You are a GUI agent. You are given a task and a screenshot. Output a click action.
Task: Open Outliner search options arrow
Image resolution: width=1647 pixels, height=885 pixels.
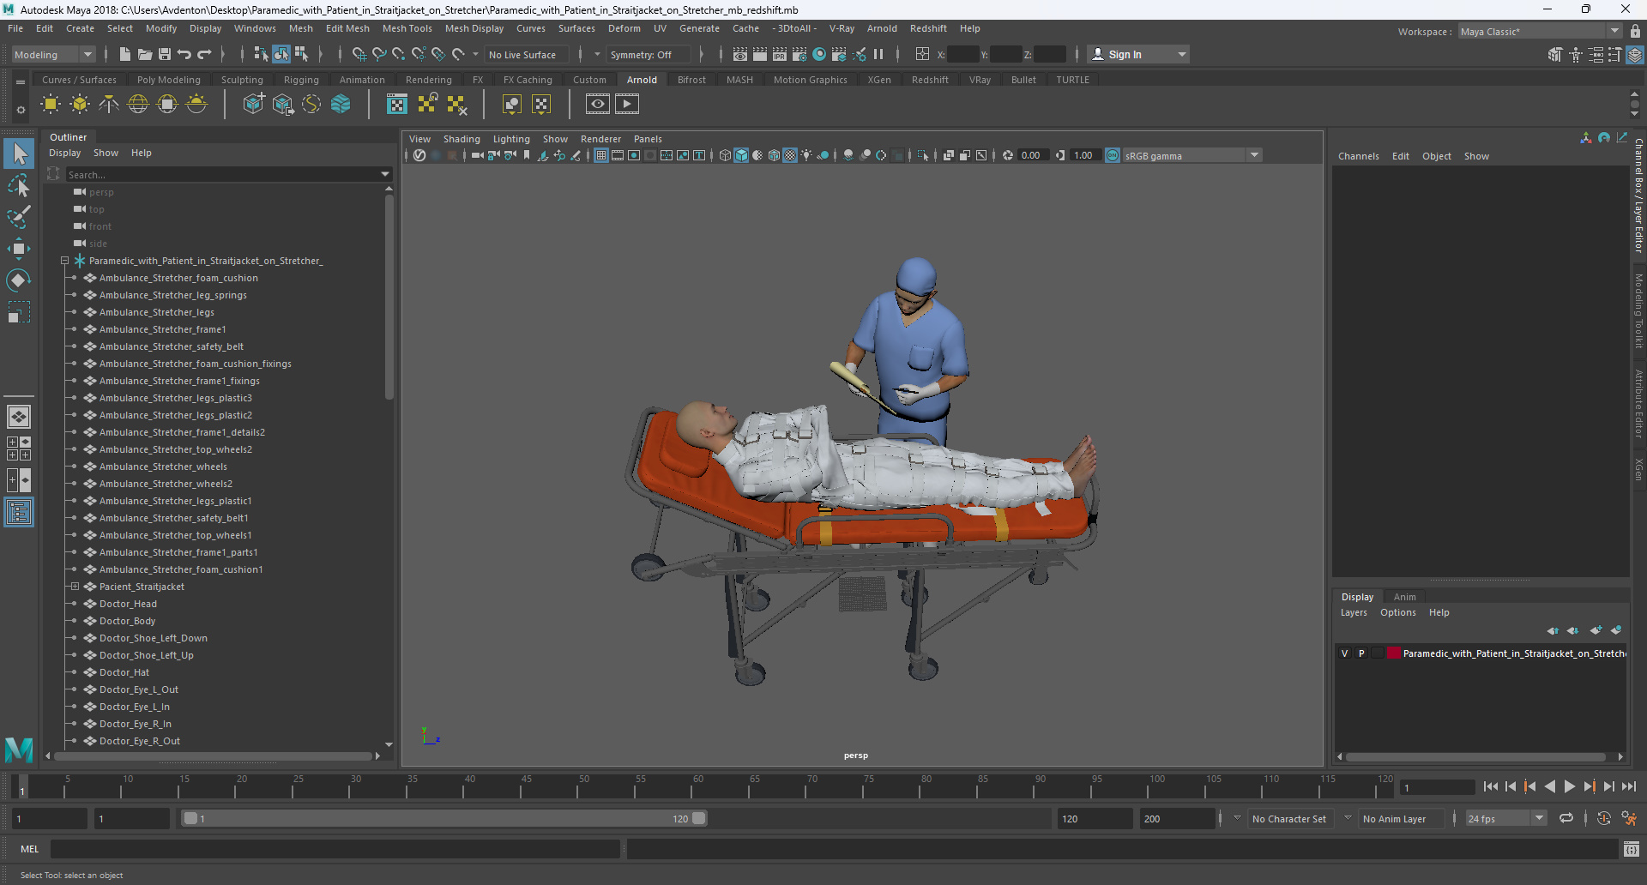click(x=385, y=174)
